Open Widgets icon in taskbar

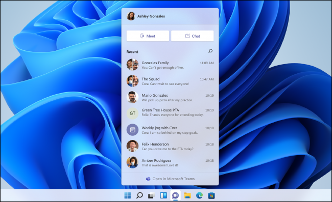point(163,195)
